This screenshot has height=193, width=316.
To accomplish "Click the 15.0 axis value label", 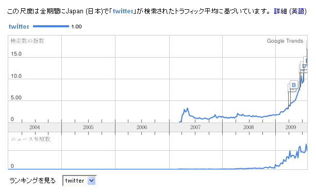I will click(16, 54).
